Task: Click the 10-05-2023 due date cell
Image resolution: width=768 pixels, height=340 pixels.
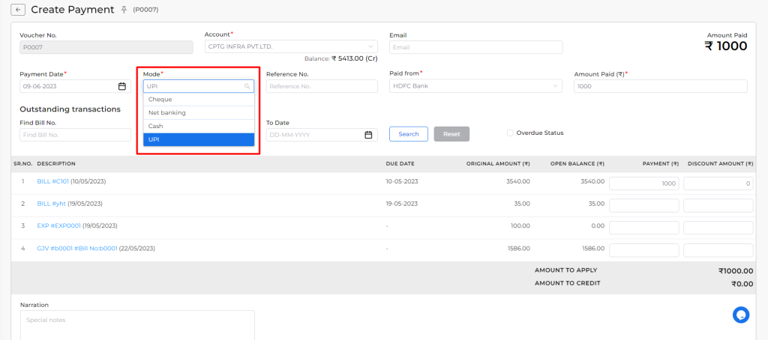Action: pos(402,181)
